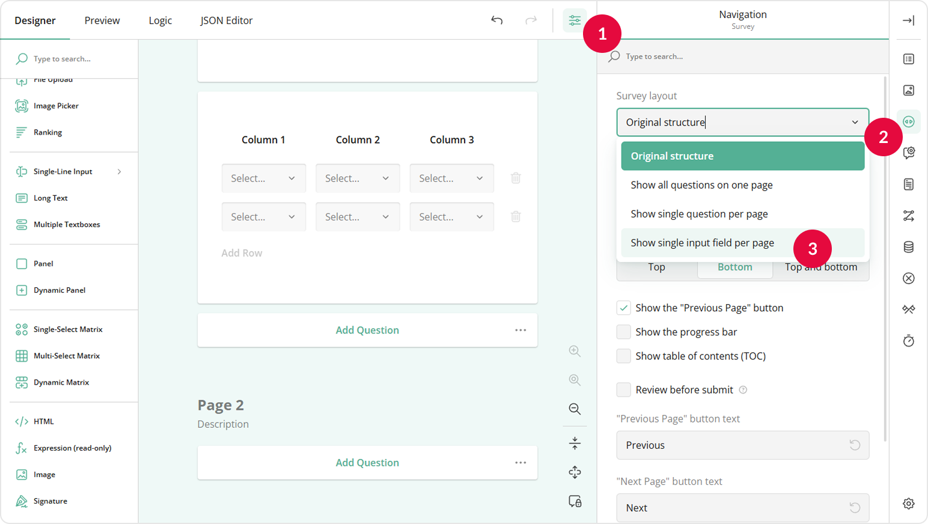928x524 pixels.
Task: Open the Survey layout dropdown
Action: pyautogui.click(x=742, y=122)
